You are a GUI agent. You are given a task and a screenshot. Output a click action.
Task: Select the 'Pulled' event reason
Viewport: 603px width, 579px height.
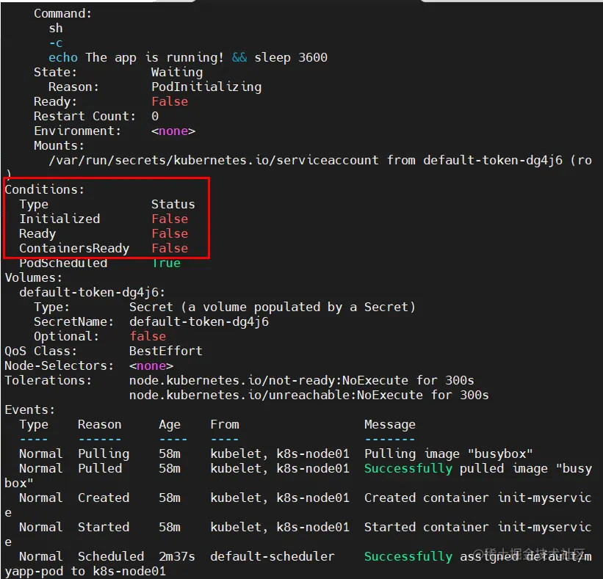point(100,469)
